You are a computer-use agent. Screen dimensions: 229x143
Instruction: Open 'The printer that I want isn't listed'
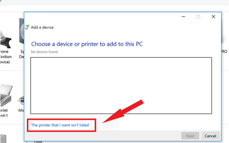[x=60, y=125]
